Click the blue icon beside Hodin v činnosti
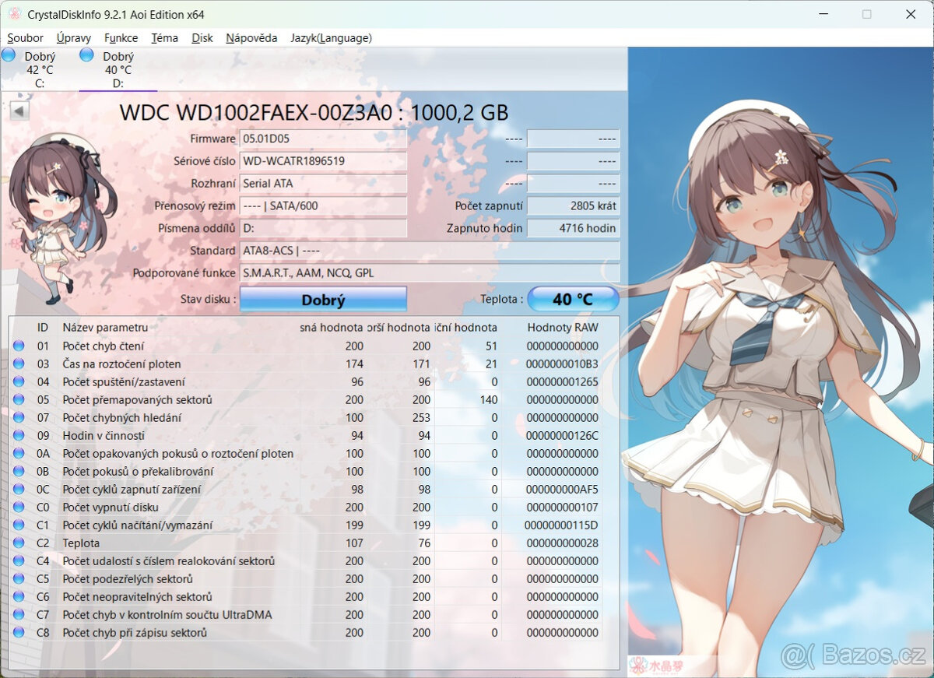Image resolution: width=934 pixels, height=678 pixels. tap(17, 435)
